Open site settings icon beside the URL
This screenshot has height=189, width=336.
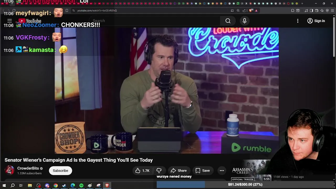pos(73,10)
